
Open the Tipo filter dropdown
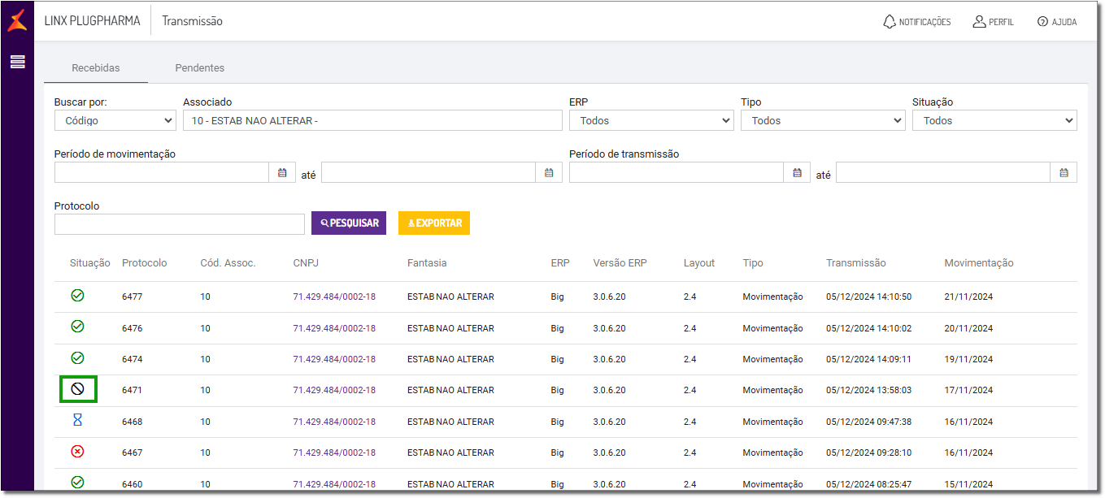822,120
